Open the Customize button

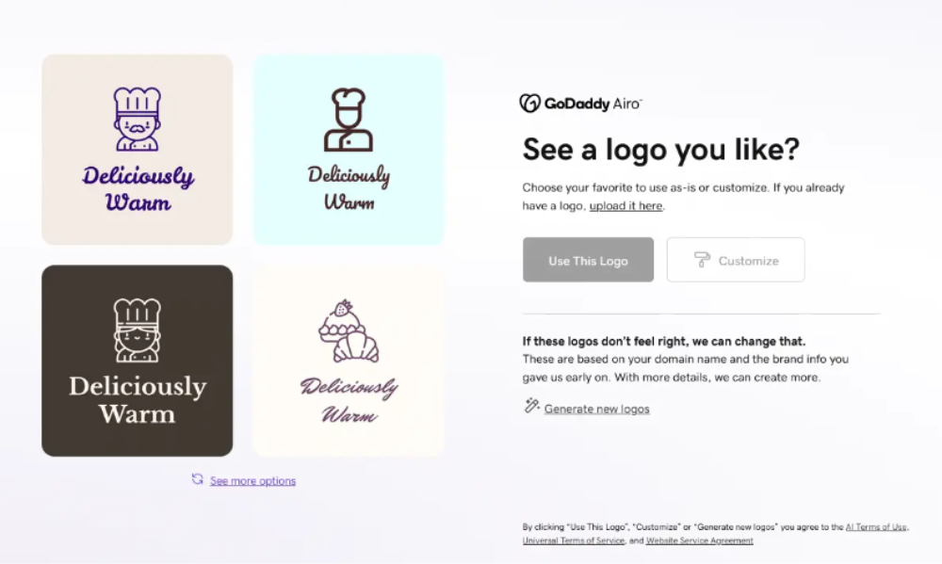[x=736, y=260]
